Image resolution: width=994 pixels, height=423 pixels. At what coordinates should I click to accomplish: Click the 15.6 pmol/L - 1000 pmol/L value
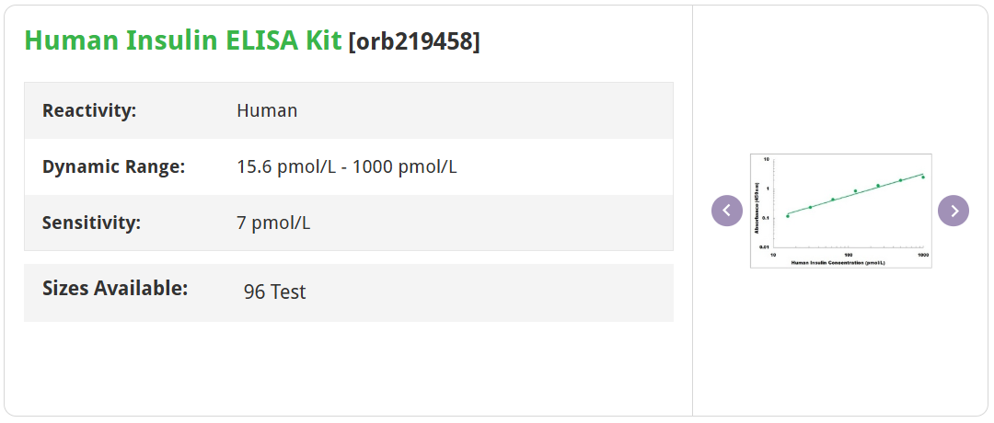[x=347, y=166]
